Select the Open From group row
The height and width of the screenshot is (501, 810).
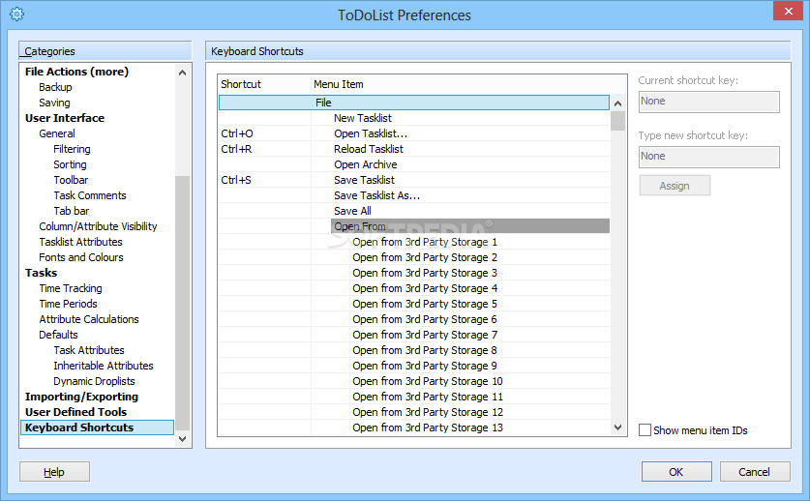coord(414,226)
